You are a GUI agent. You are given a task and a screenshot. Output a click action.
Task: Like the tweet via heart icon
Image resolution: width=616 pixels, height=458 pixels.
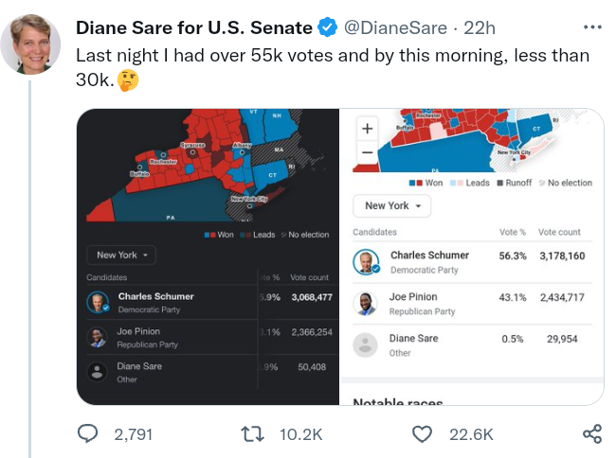tap(423, 434)
